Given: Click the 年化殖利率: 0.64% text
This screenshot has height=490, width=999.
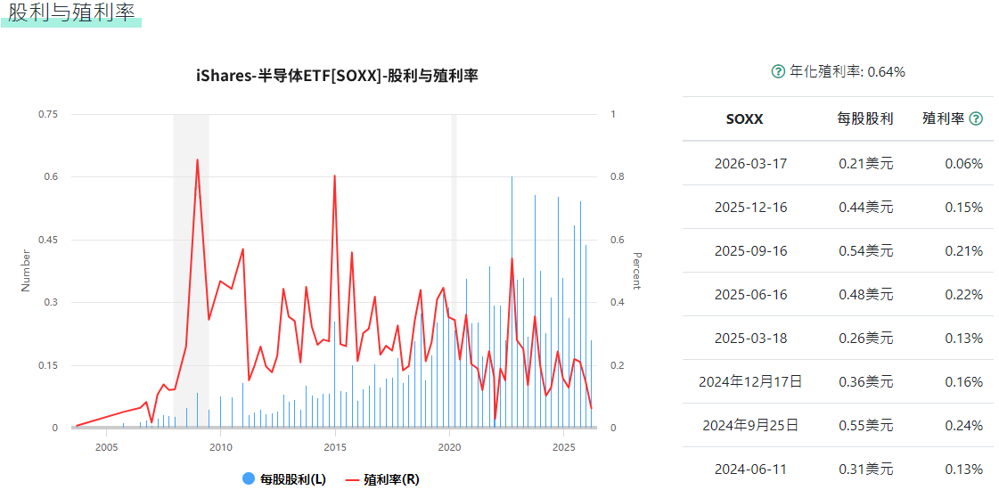Looking at the screenshot, I should point(848,72).
